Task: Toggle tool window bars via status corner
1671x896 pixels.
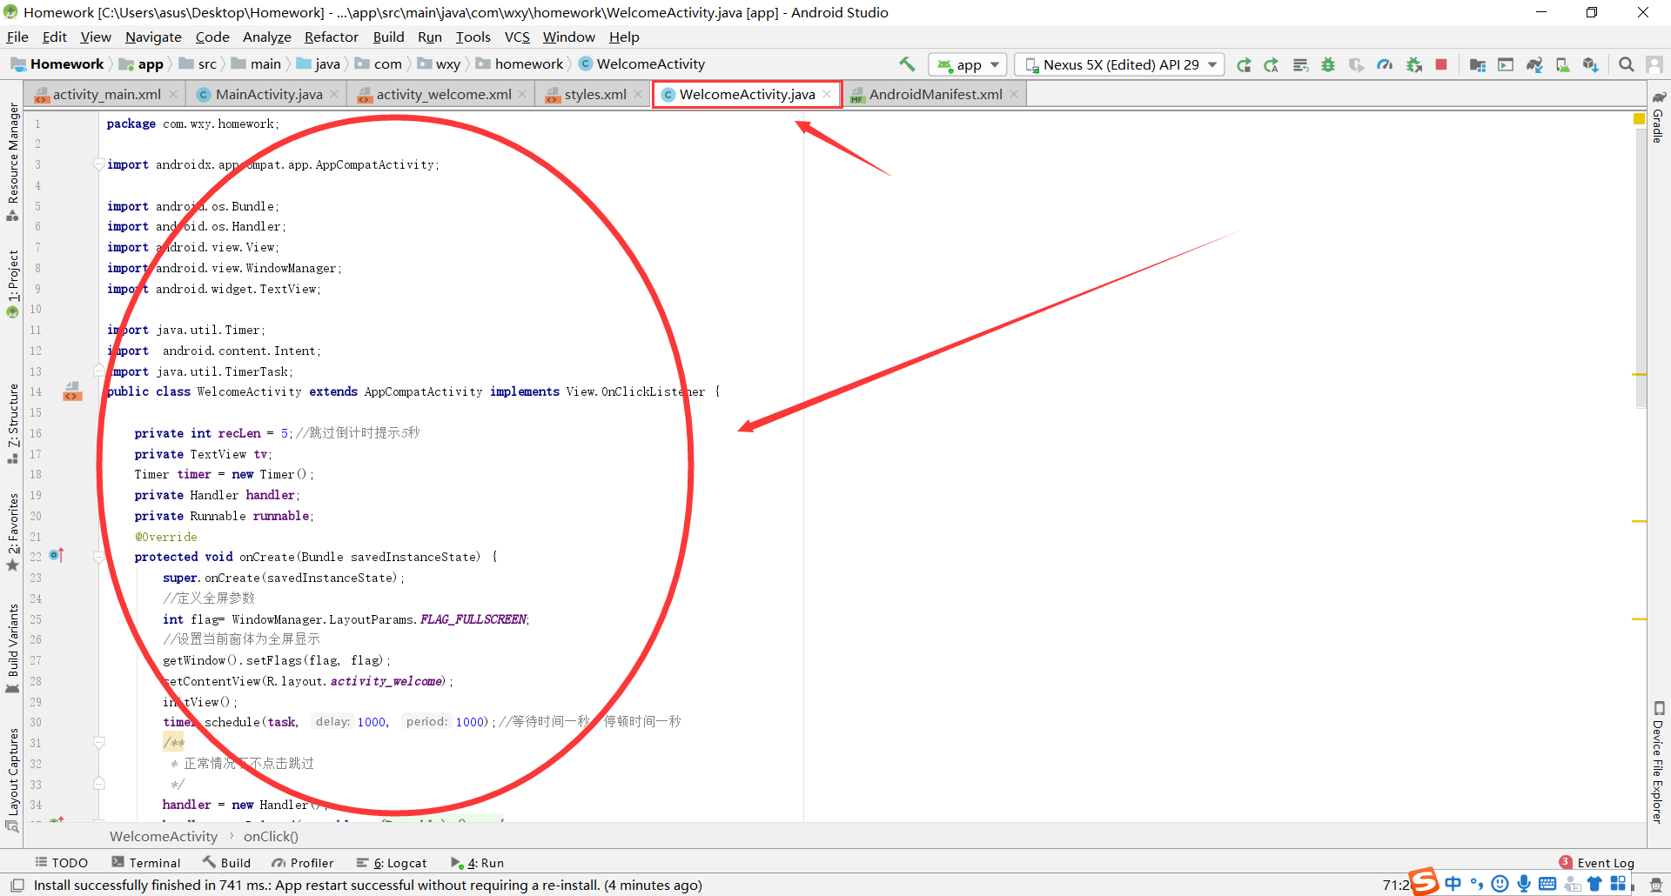Action: [x=17, y=885]
